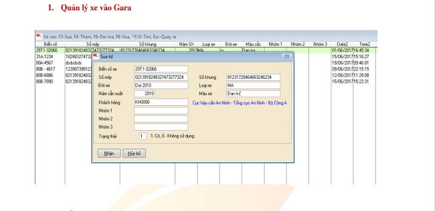This screenshot has width=435, height=211.
Task: Focus the Đời xe field with Doi 2010
Action: (x=161, y=86)
